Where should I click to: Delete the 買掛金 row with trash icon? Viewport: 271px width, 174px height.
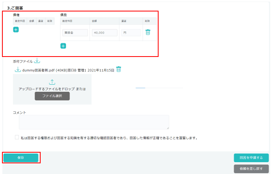(x=148, y=32)
